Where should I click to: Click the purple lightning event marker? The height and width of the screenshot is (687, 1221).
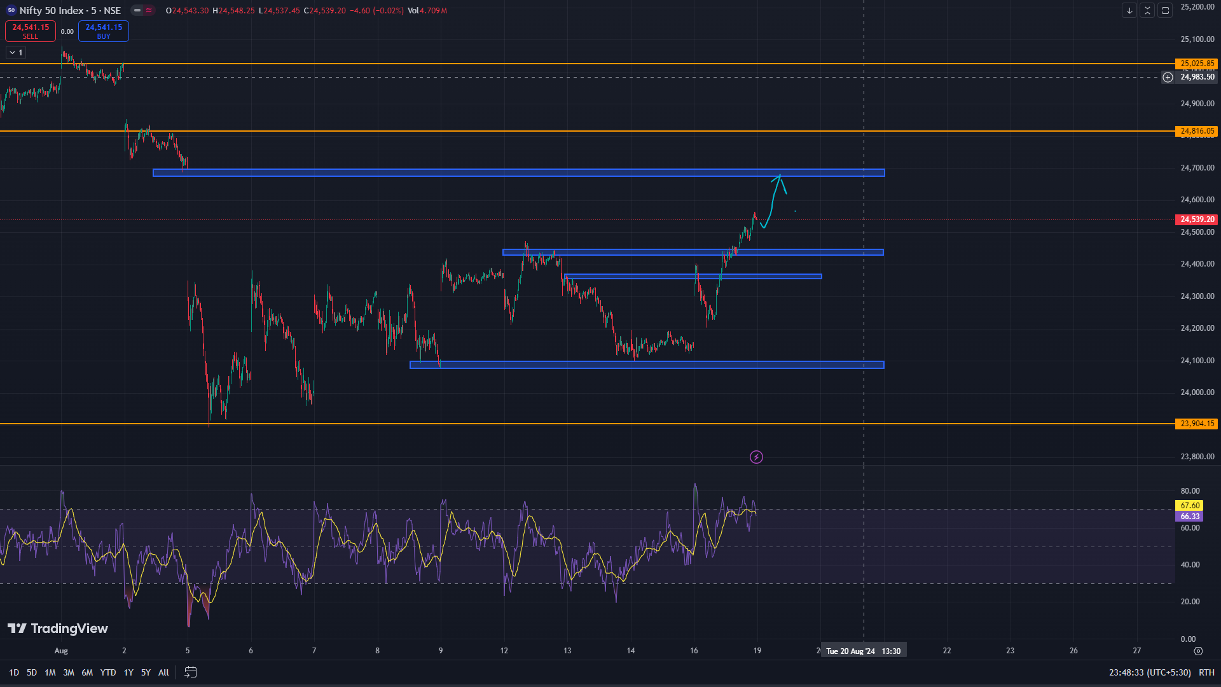(x=756, y=457)
